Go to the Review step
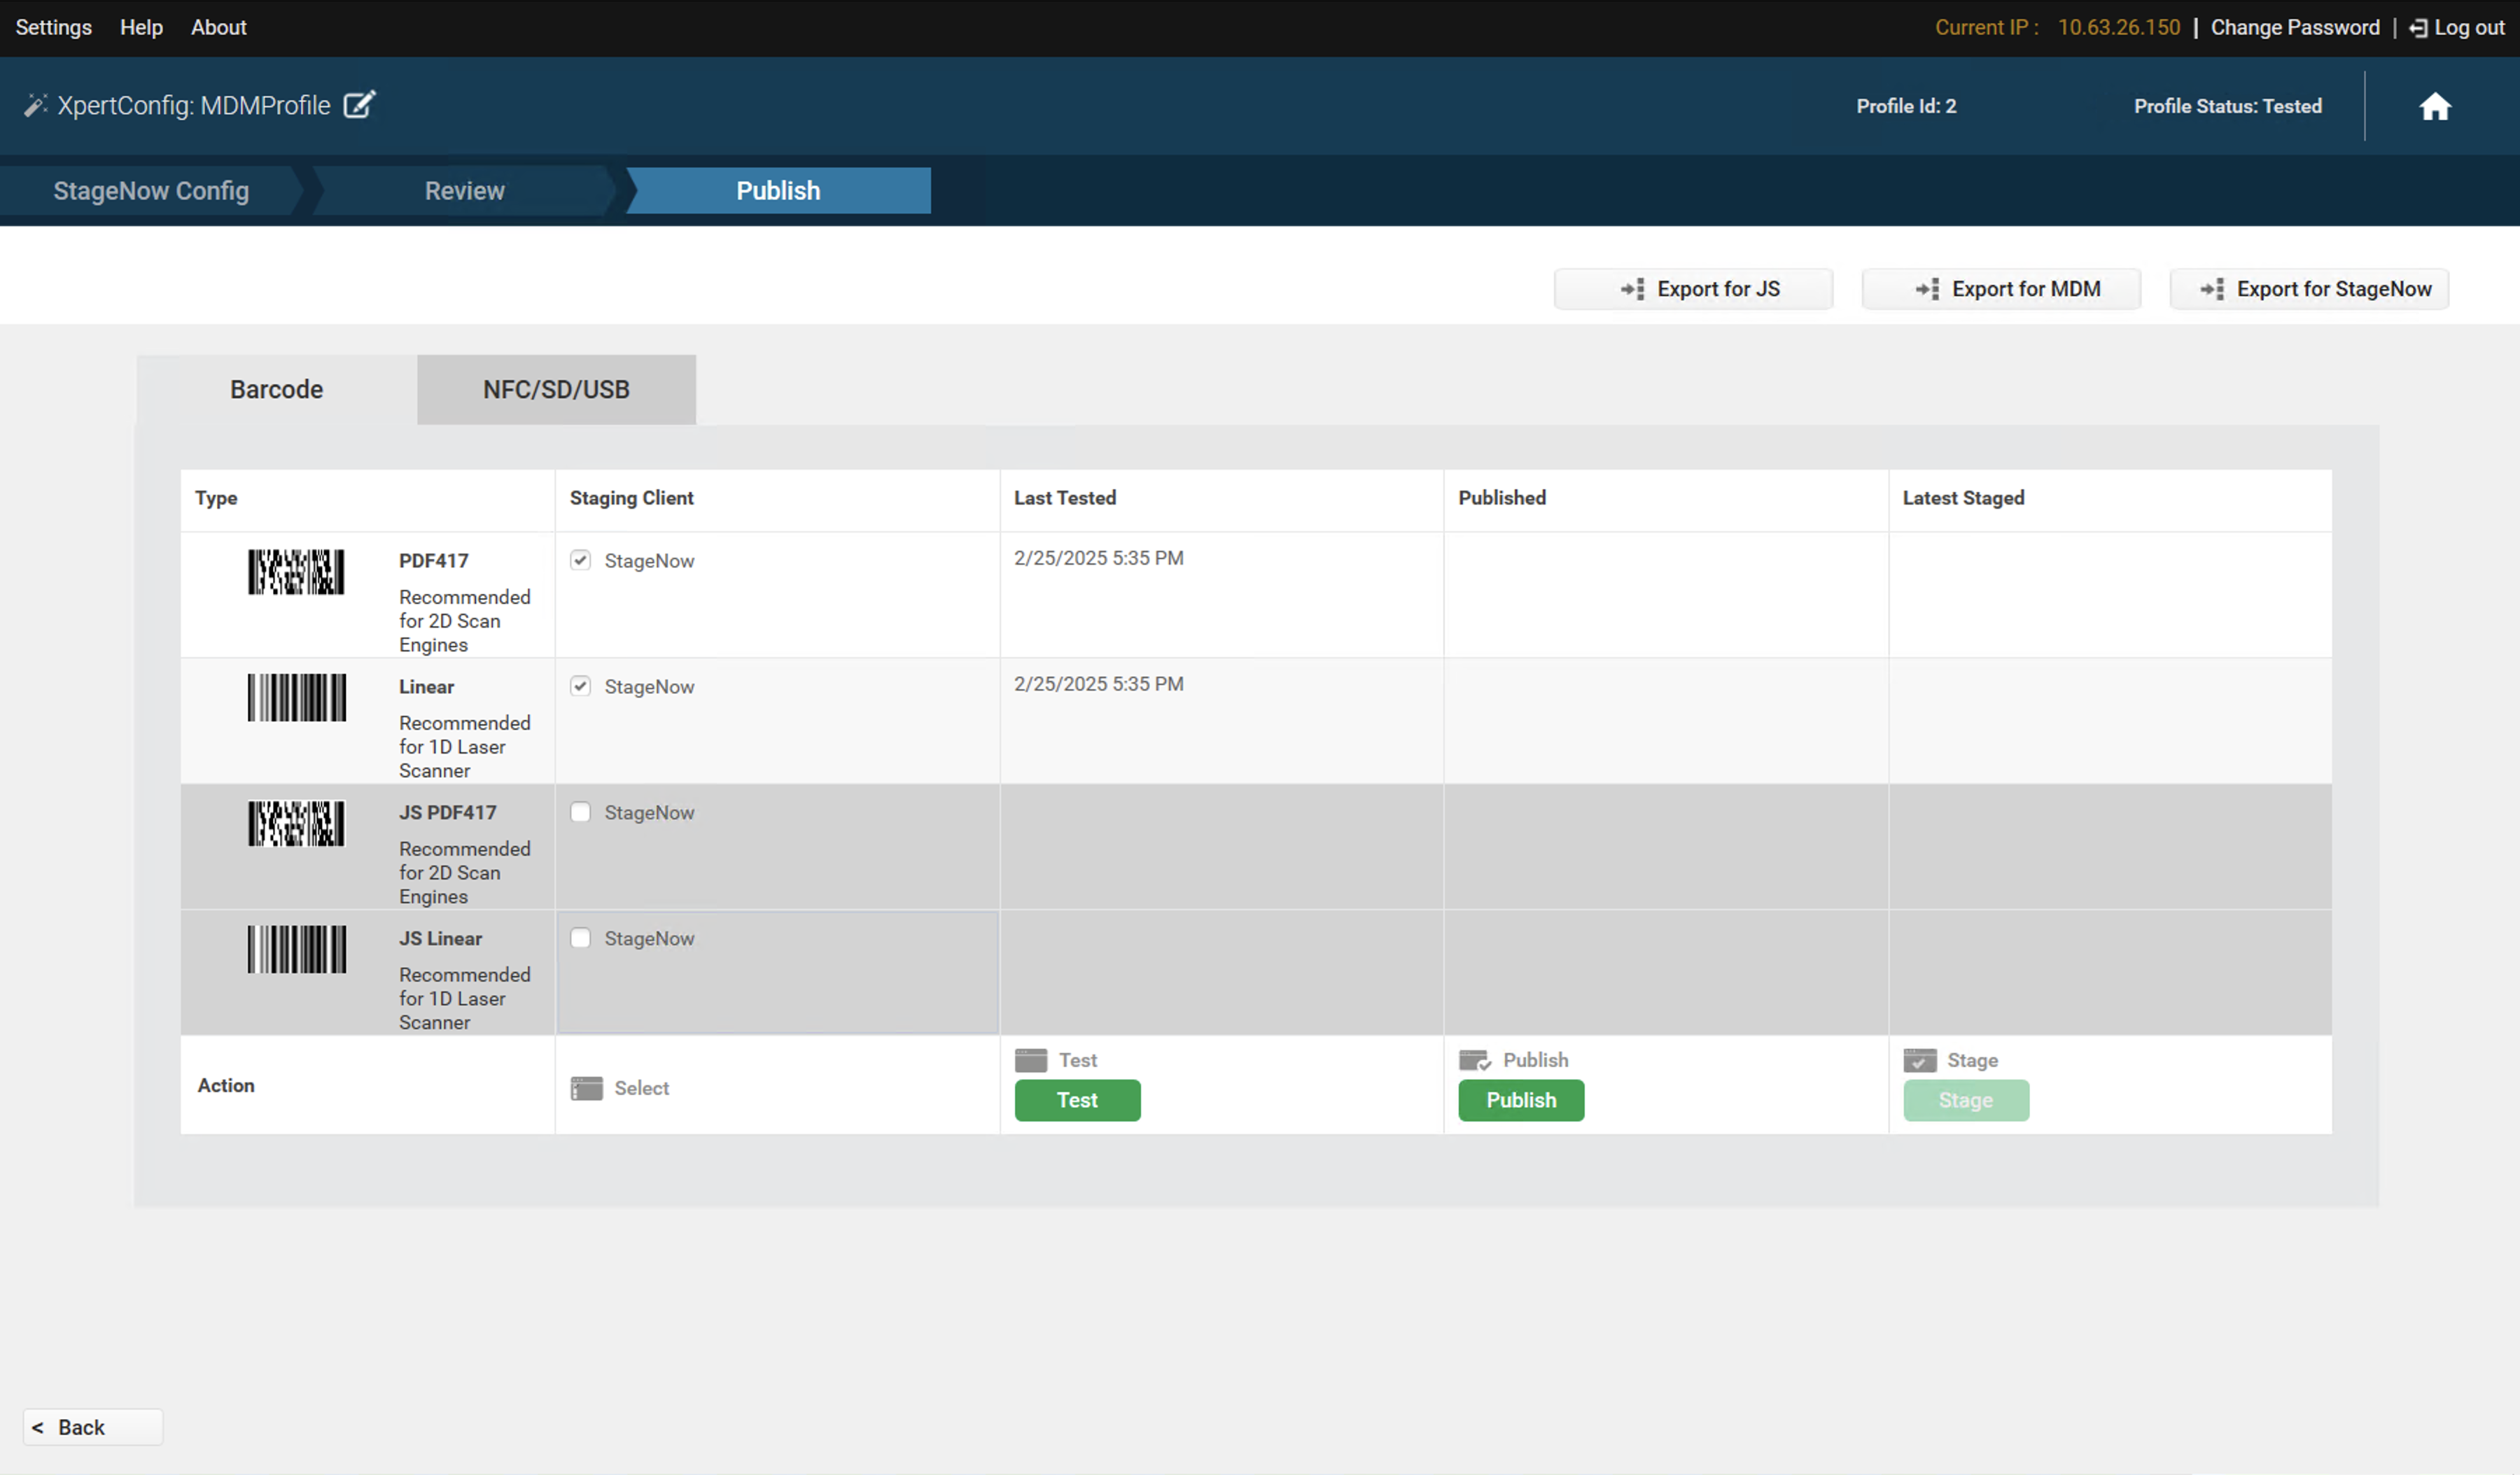This screenshot has height=1475, width=2520. click(464, 191)
